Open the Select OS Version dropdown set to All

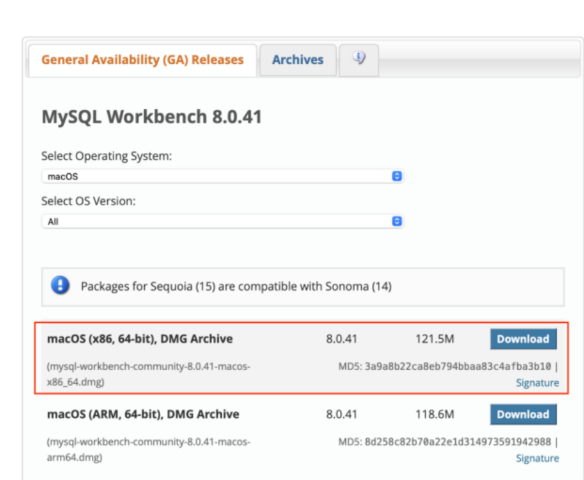pyautogui.click(x=223, y=221)
